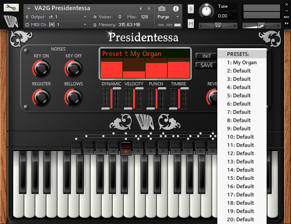Click the Bellows noise knob

[73, 97]
